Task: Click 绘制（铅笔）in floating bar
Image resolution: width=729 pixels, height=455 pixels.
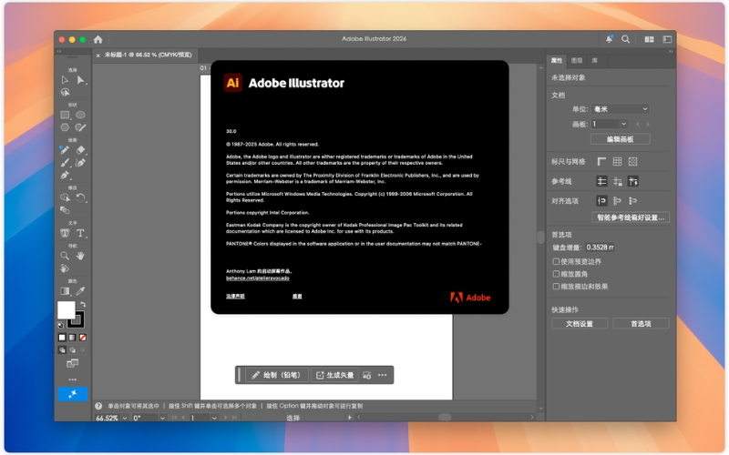Action: tap(276, 375)
